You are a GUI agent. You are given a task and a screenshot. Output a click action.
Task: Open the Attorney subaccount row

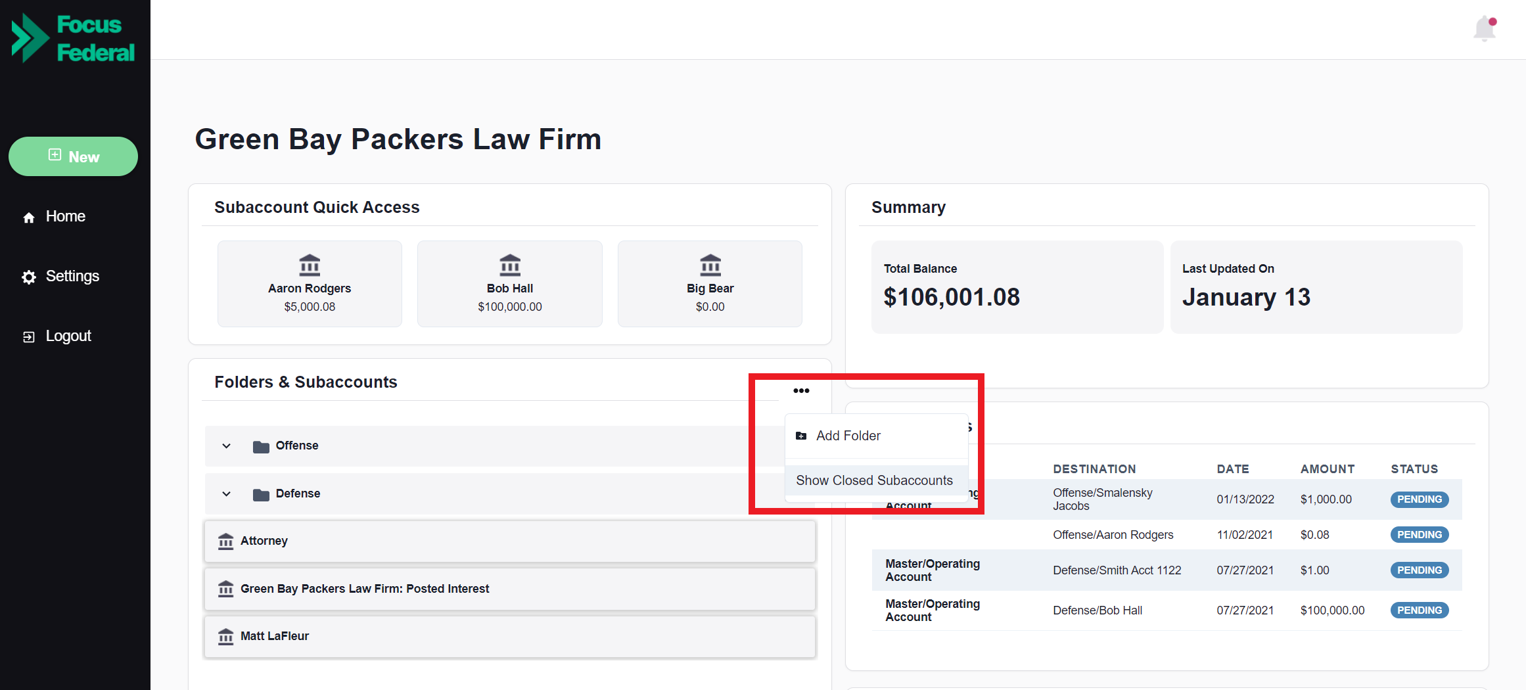pyautogui.click(x=510, y=541)
